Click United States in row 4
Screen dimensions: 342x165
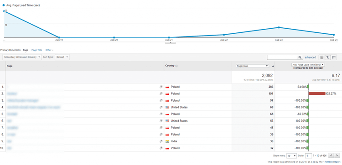click(179, 107)
